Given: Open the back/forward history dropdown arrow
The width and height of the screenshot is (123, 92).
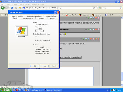Looking at the screenshot, I should [8, 8].
